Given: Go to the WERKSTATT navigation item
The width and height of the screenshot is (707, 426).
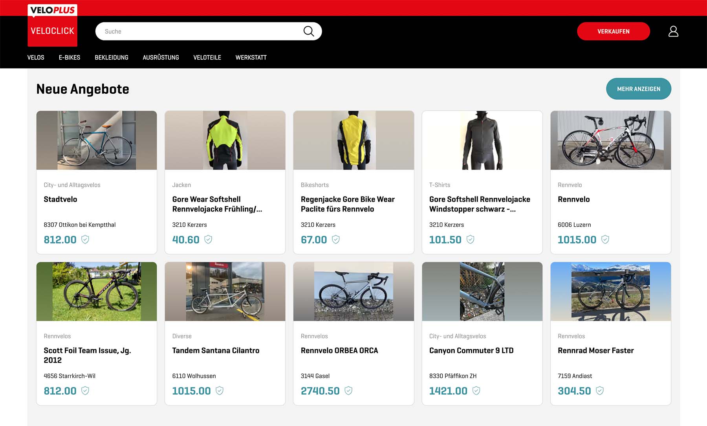Looking at the screenshot, I should (x=251, y=57).
